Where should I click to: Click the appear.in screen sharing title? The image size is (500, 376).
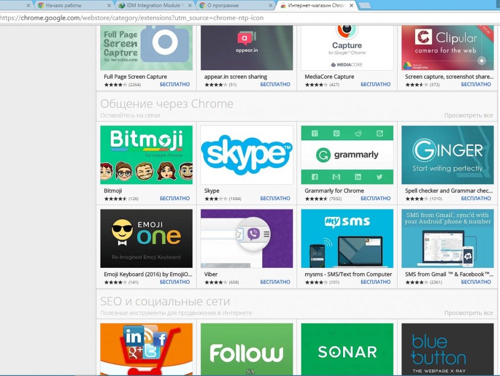point(236,77)
